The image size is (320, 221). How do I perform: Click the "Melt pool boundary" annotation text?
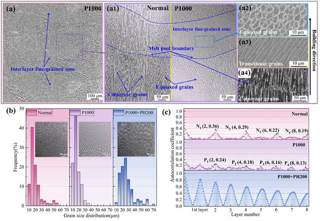click(x=171, y=49)
